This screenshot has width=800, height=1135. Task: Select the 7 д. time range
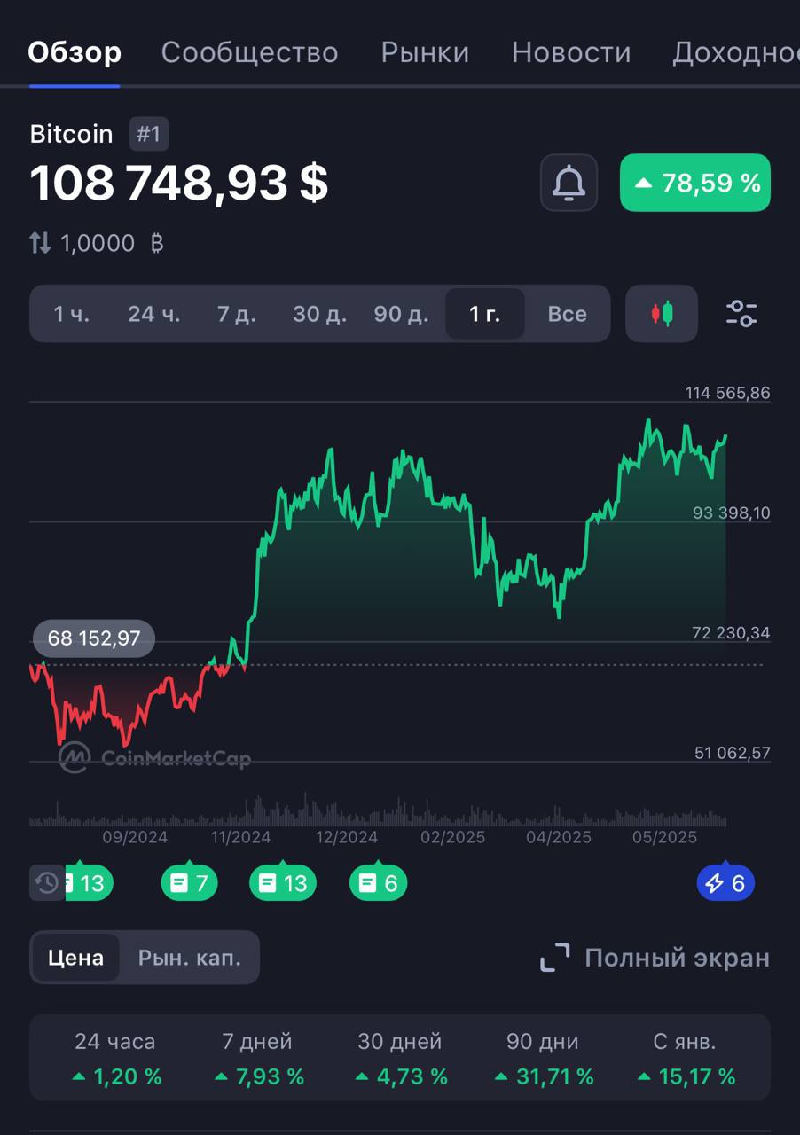click(x=236, y=314)
